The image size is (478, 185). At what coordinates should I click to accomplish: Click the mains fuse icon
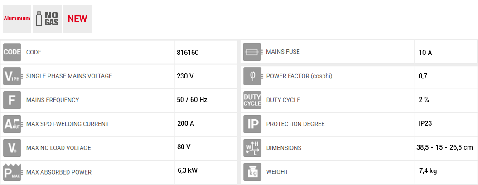coord(252,52)
